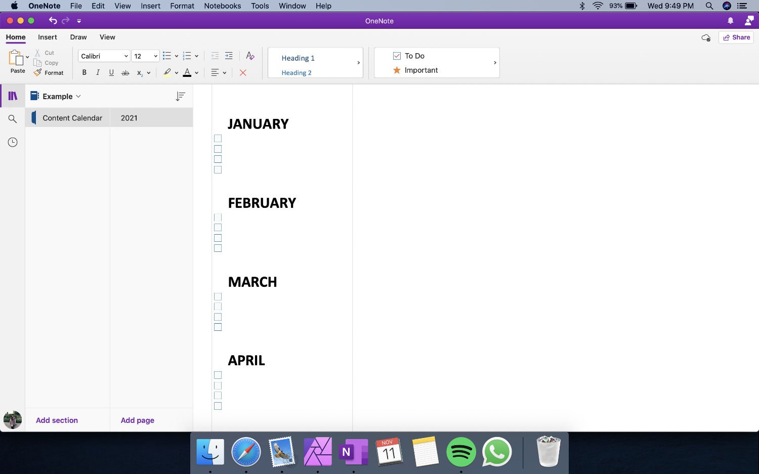Click the red X delete icon
The height and width of the screenshot is (474, 759).
tap(243, 73)
